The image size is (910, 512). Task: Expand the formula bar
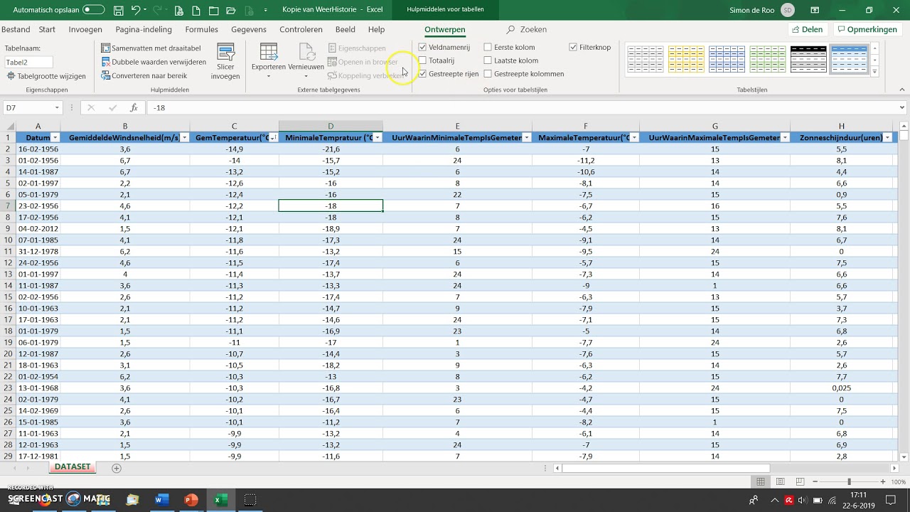coord(902,108)
